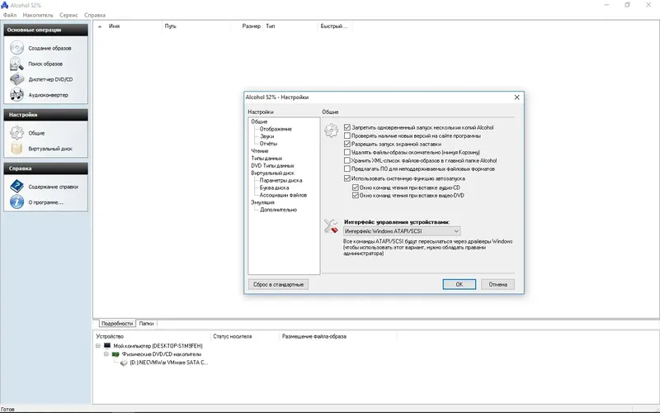Click the Содержание справки help icon
Image resolution: width=660 pixels, height=413 pixels.
click(16, 187)
